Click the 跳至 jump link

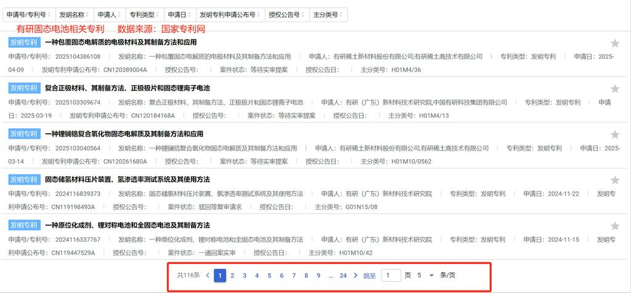pos(370,276)
